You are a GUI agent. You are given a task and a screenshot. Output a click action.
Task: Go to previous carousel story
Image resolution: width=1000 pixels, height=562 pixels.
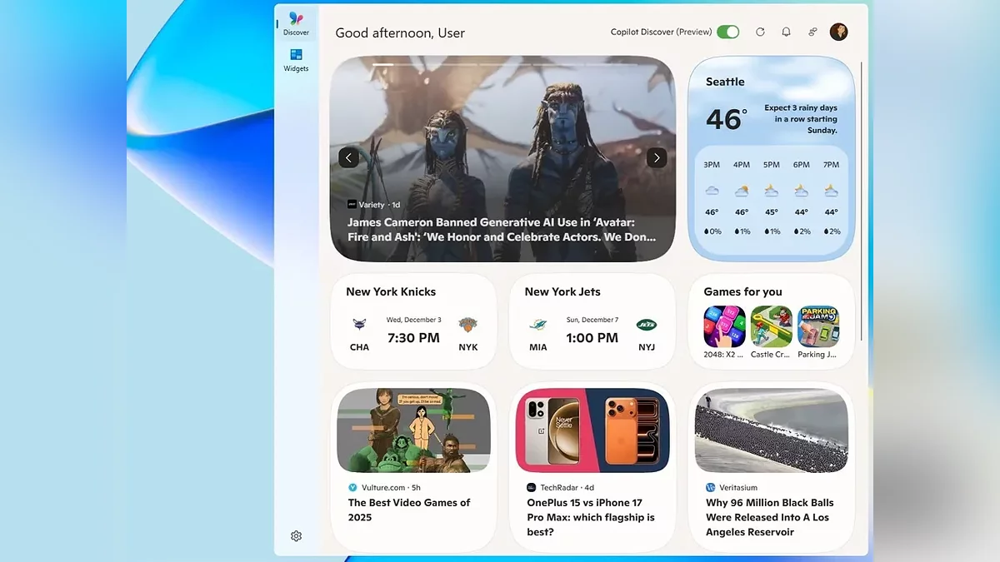click(x=348, y=157)
